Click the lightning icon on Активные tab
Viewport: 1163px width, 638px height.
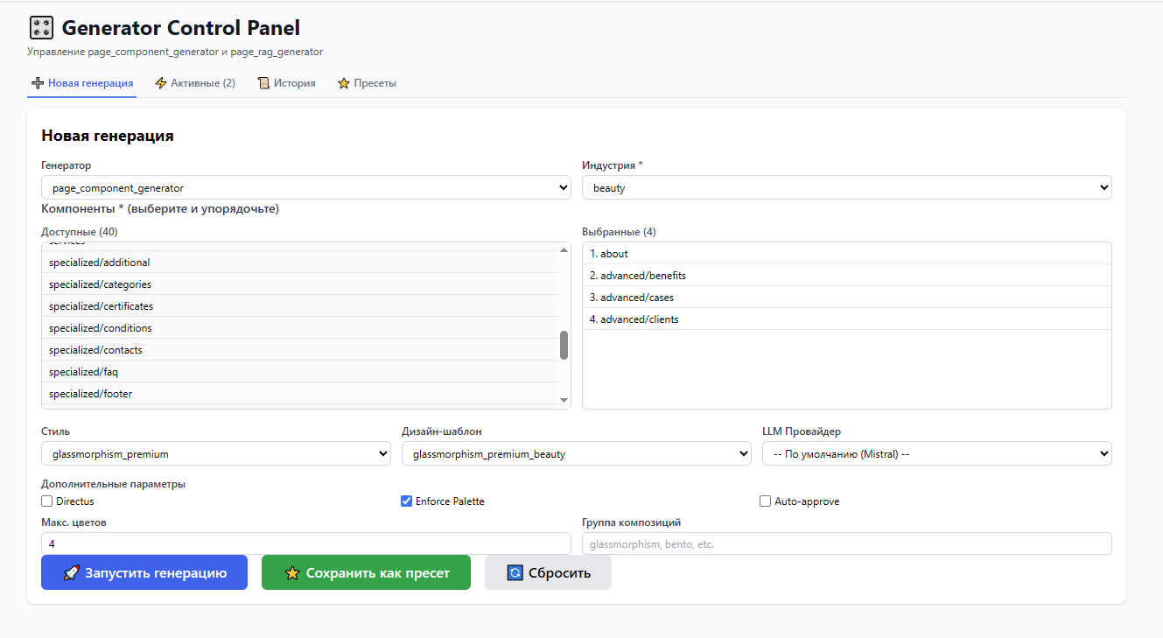[161, 83]
